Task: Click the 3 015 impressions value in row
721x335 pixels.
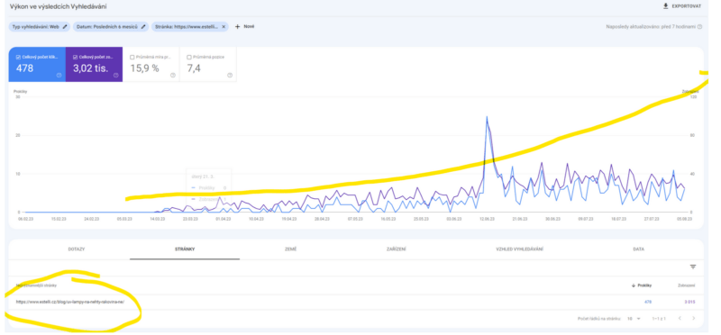Action: pos(689,302)
